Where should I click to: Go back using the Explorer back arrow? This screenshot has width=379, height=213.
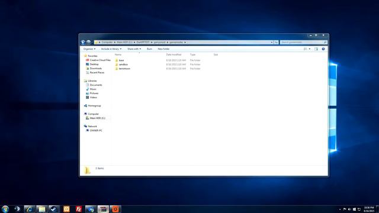pos(83,42)
